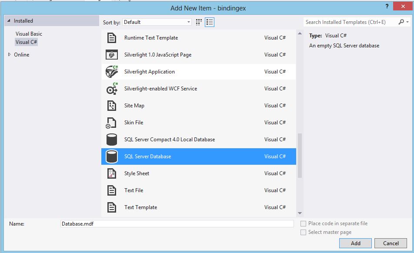414x253 pixels.
Task: Click the Silverlight Application template icon
Action: click(112, 71)
